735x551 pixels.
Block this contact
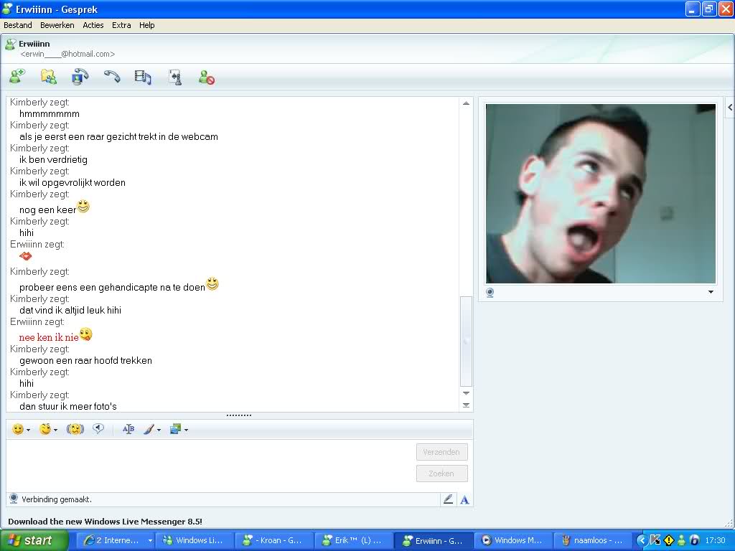(207, 77)
